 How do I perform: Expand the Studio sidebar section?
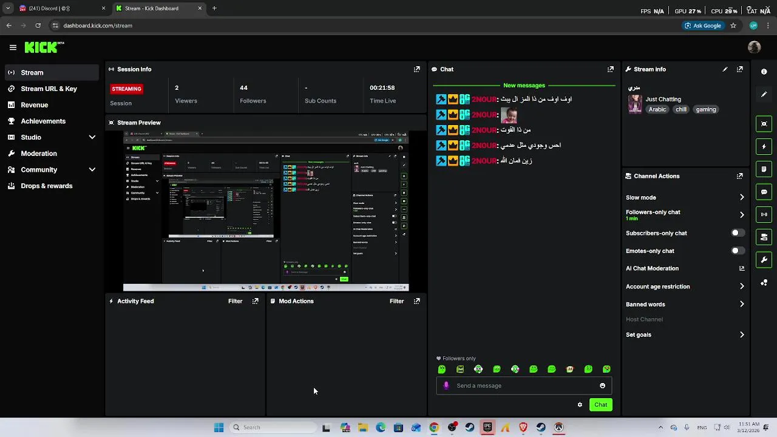point(92,137)
